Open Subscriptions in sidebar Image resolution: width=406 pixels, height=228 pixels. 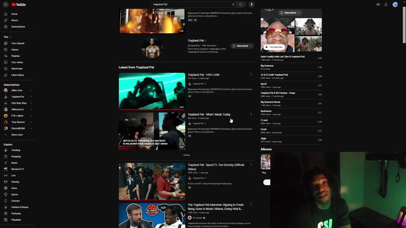coord(18,27)
